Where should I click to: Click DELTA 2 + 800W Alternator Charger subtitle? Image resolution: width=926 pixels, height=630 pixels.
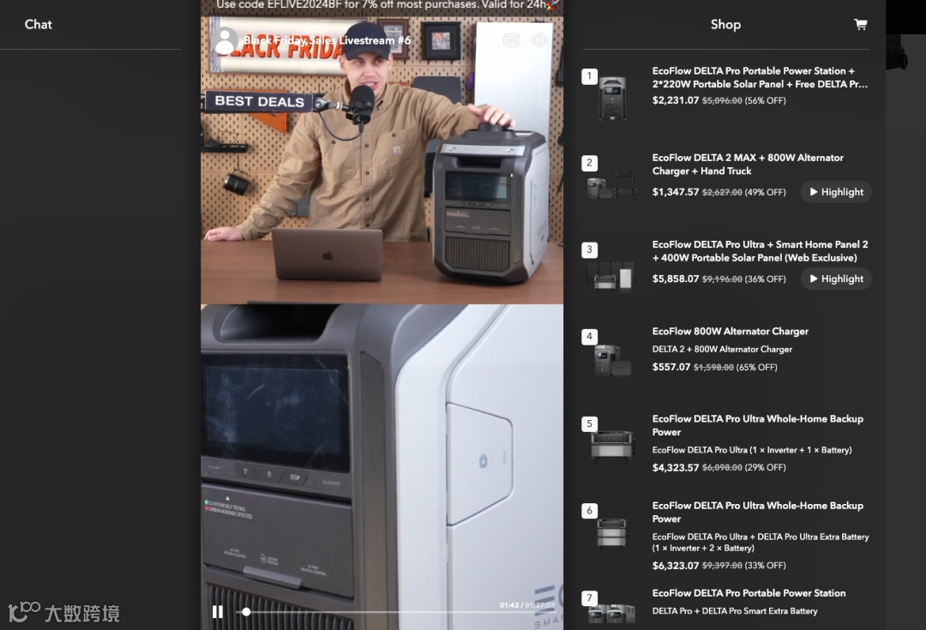(722, 349)
